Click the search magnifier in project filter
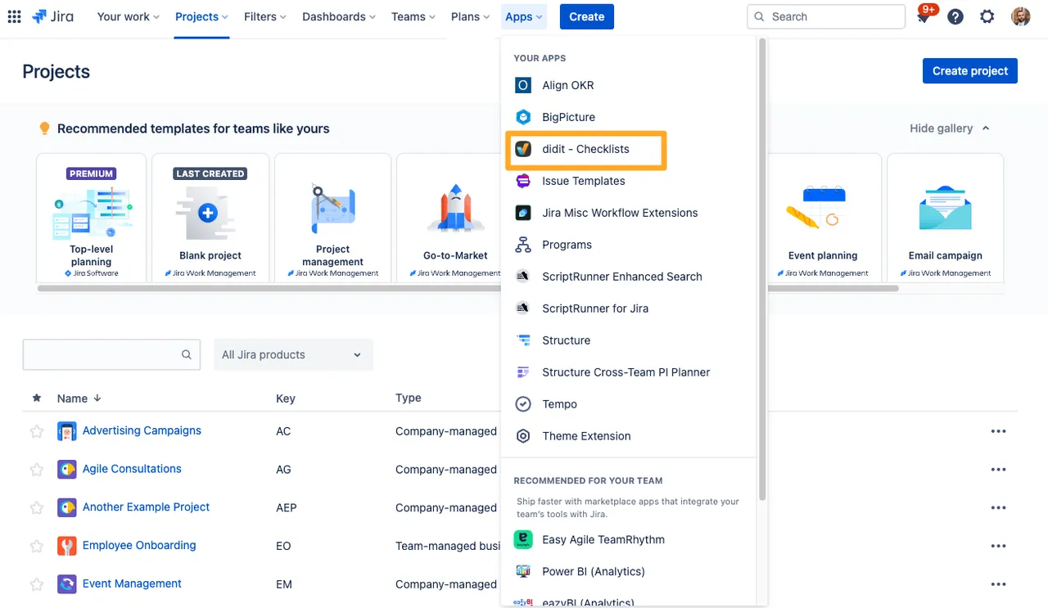Viewport: 1048px width, 608px height. point(187,354)
